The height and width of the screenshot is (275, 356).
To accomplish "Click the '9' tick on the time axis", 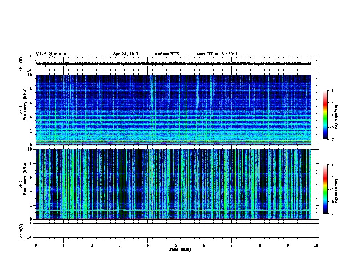I will pyautogui.click(x=288, y=245).
